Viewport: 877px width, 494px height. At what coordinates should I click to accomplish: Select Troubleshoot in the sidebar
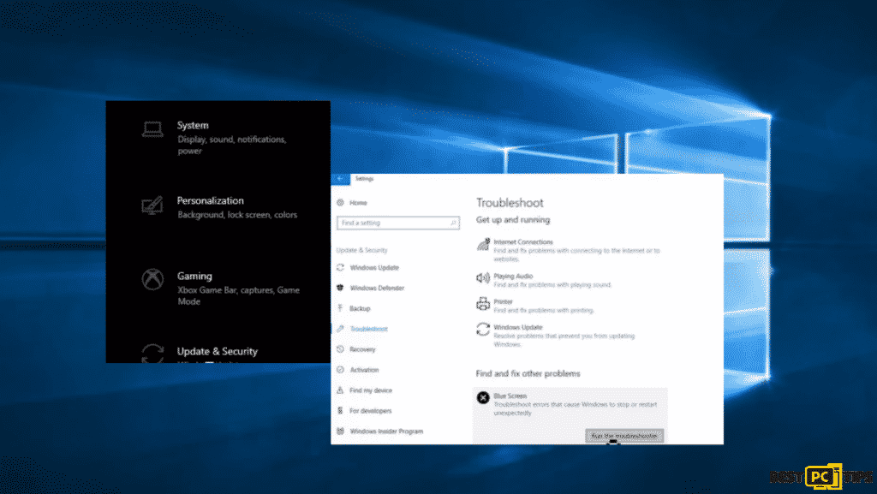pyautogui.click(x=368, y=329)
